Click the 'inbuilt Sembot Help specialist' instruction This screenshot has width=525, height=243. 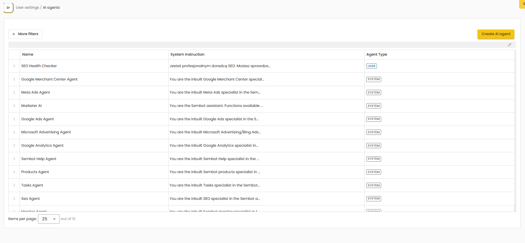pos(214,159)
